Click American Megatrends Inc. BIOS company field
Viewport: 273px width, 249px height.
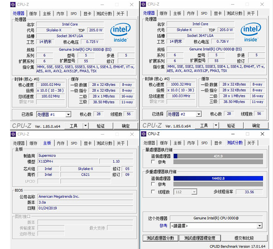point(85,196)
